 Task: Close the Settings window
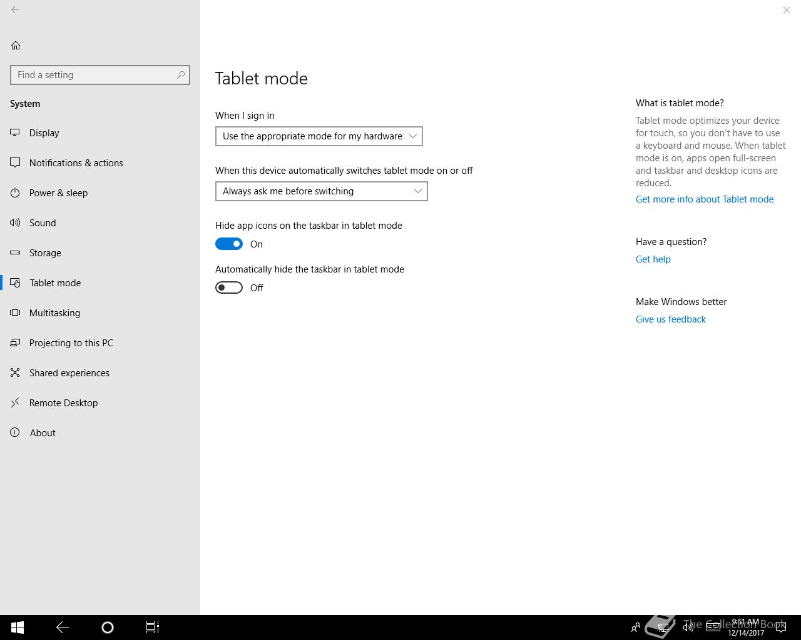(787, 10)
